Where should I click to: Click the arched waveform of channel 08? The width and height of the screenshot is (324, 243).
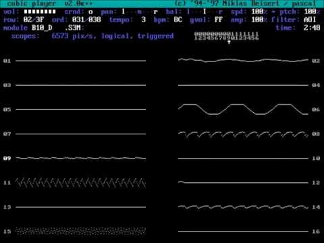click(x=243, y=134)
